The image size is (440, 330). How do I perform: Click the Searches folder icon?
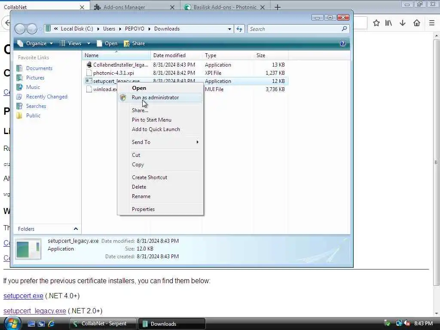pyautogui.click(x=19, y=106)
